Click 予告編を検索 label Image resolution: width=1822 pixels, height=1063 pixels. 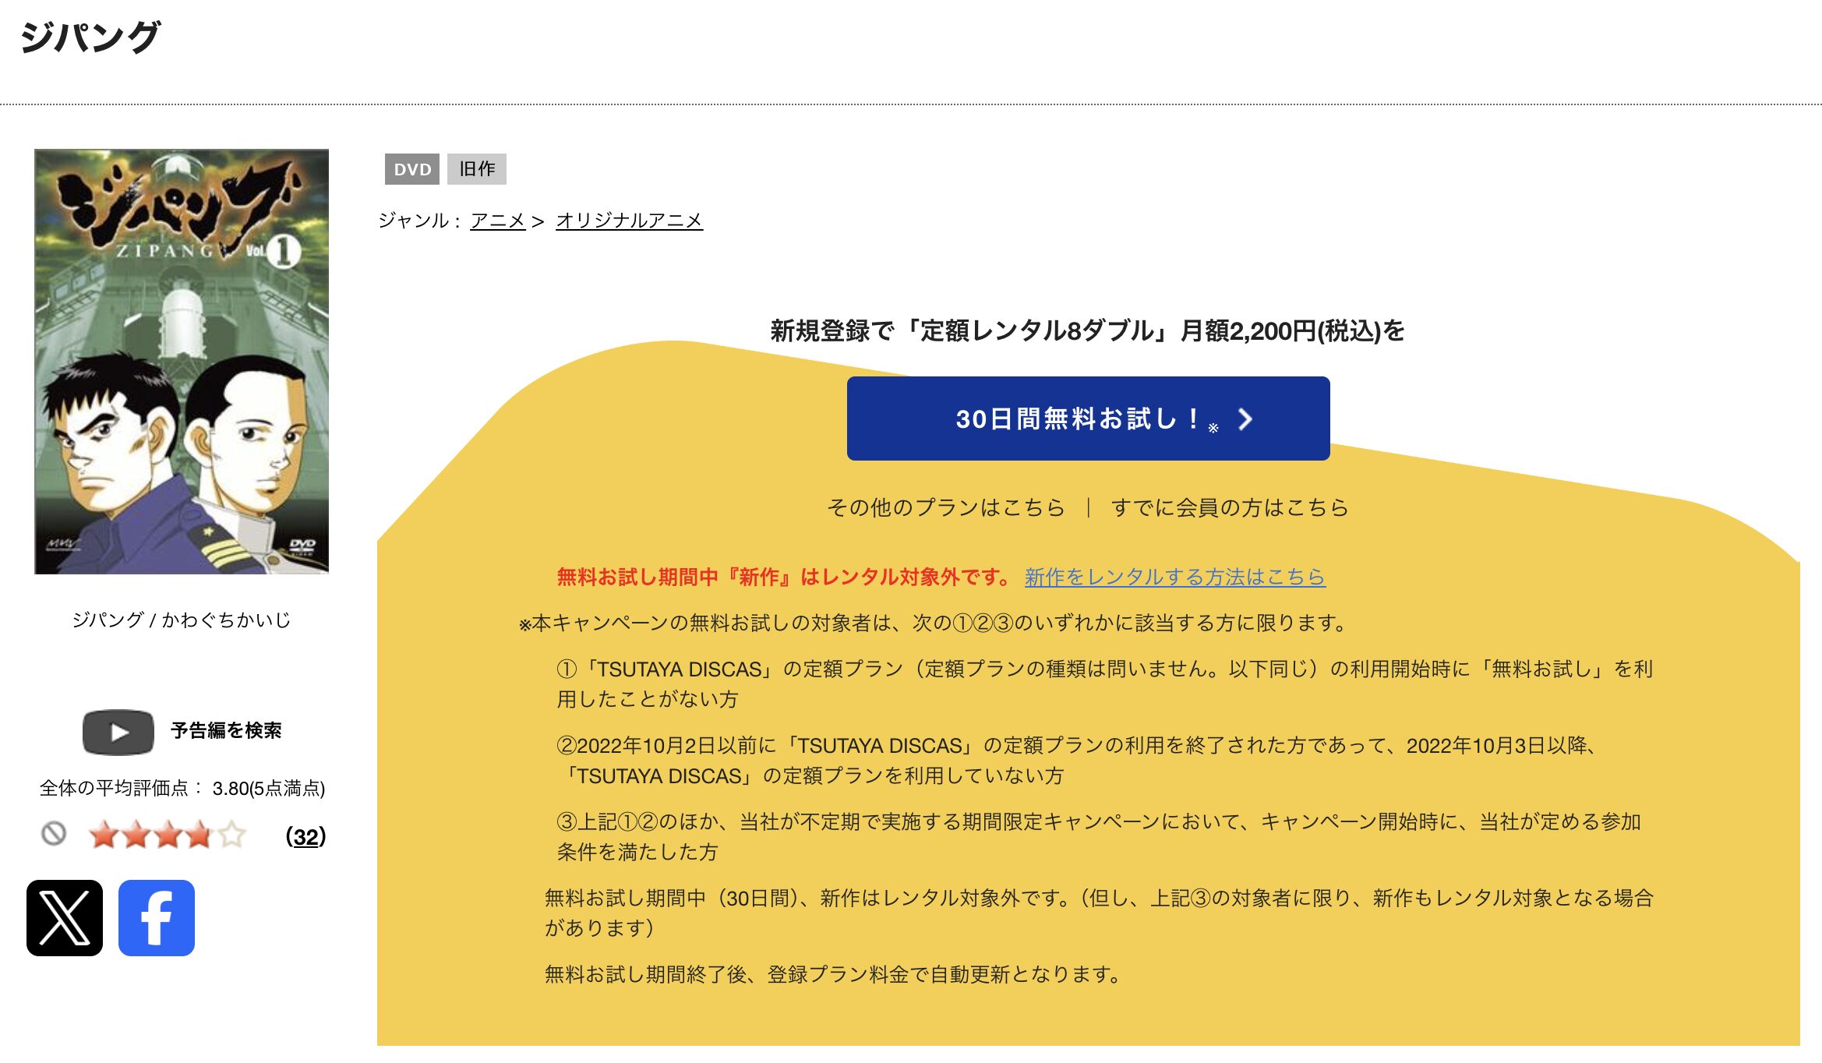(x=226, y=731)
